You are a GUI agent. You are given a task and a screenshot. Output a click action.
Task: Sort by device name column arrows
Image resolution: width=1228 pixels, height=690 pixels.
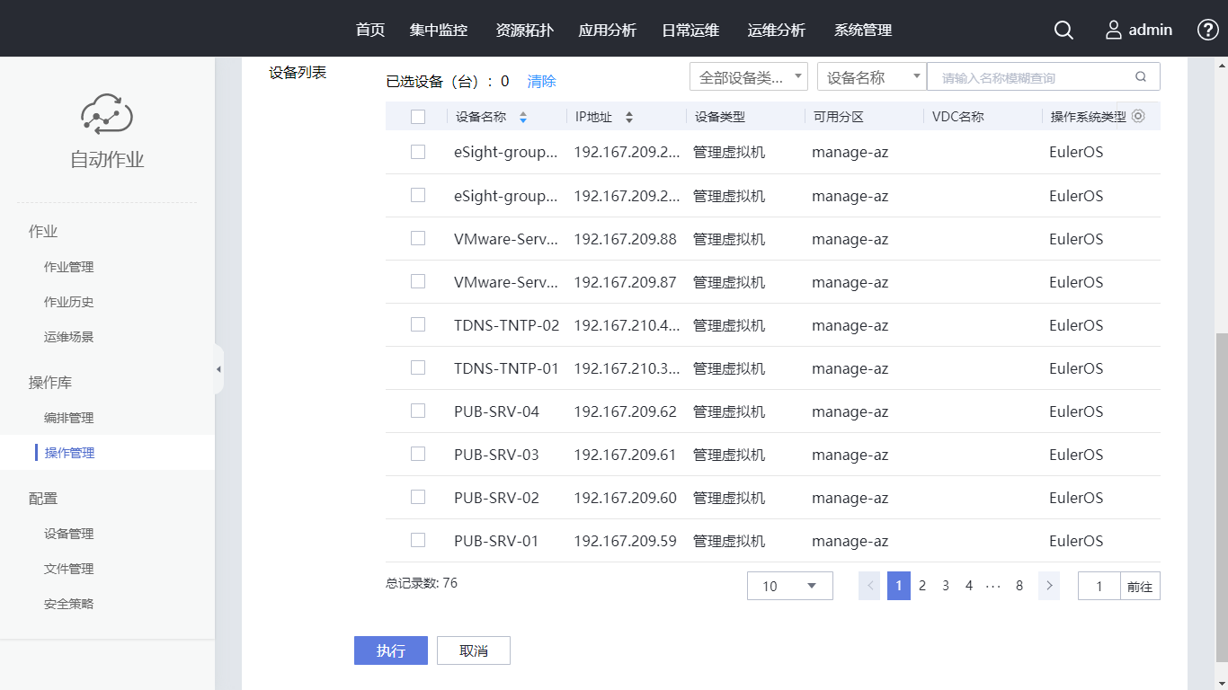(523, 117)
